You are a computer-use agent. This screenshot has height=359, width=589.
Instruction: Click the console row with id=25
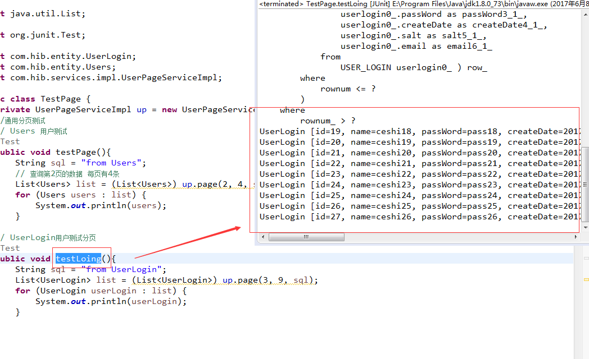pyautogui.click(x=419, y=196)
